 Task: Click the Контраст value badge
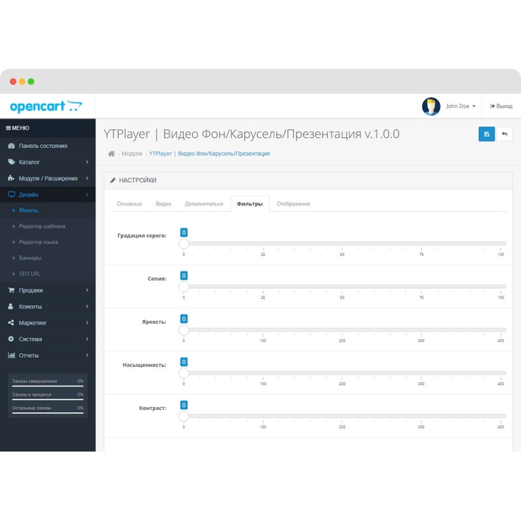184,405
